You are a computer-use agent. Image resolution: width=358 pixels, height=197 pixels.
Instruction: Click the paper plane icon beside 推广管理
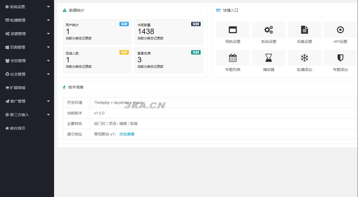7,101
